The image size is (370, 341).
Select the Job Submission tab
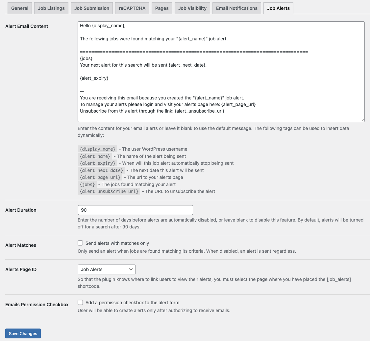coord(91,8)
